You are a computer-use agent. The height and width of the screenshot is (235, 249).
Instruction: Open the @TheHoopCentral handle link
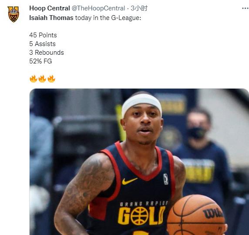98,8
